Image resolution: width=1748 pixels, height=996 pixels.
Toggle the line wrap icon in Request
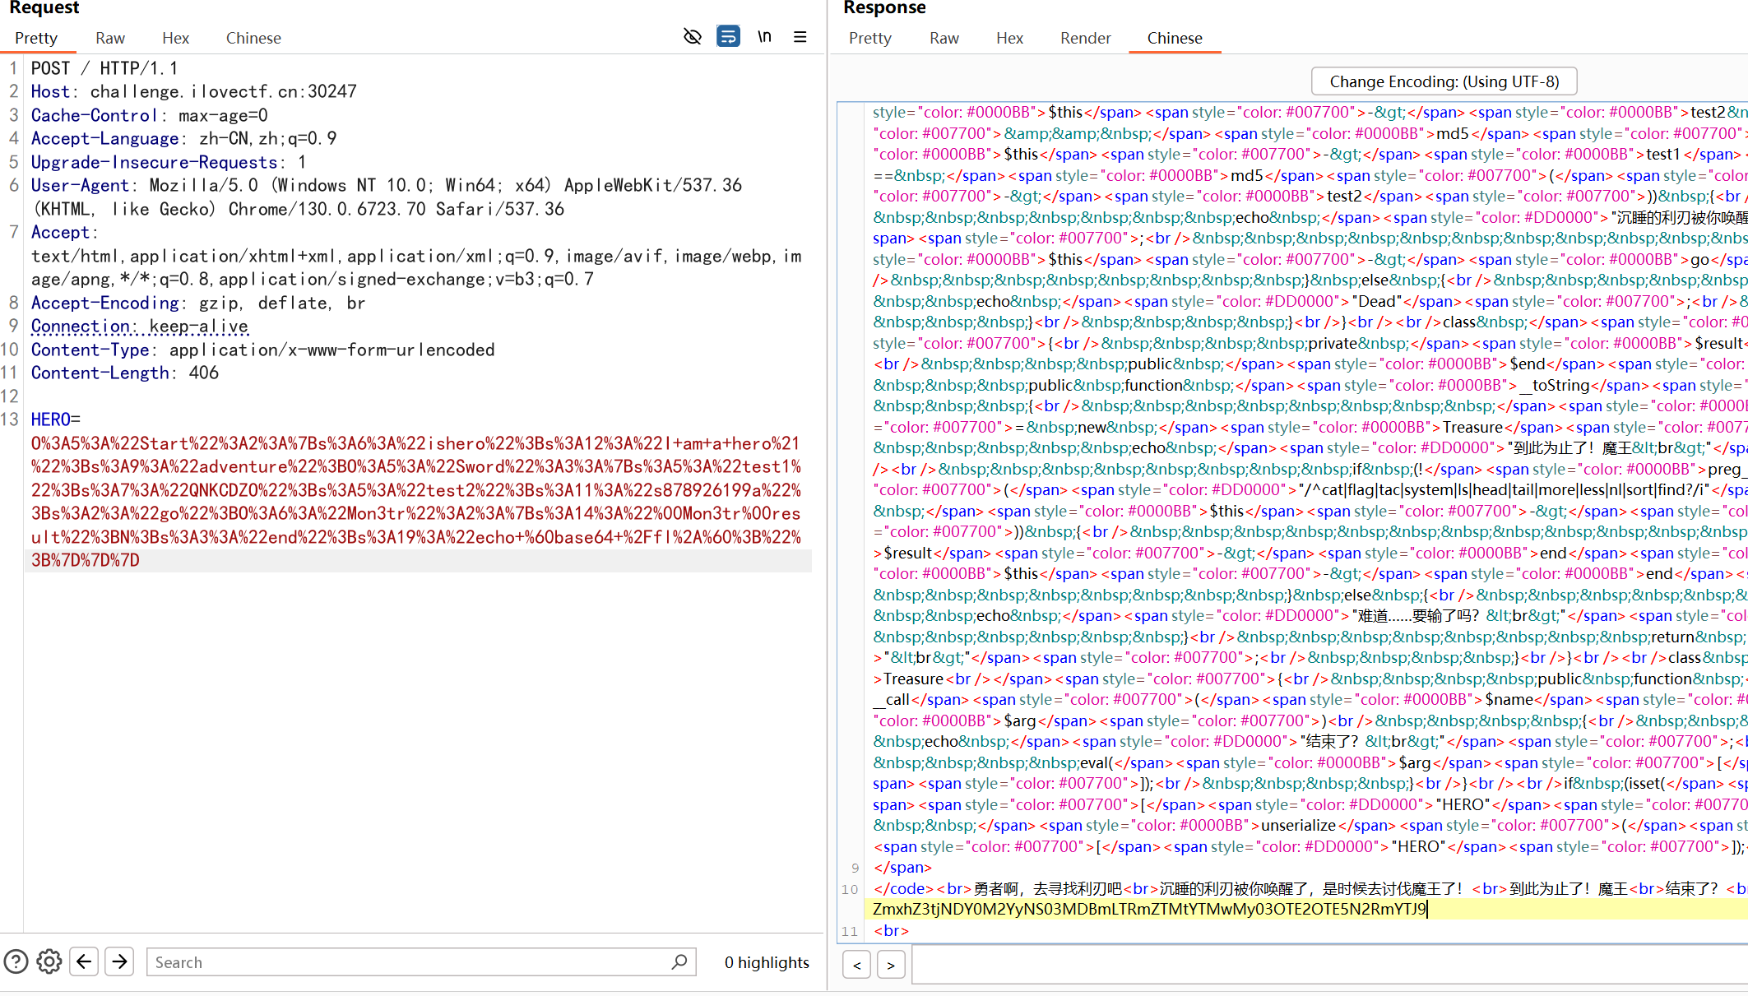[728, 37]
